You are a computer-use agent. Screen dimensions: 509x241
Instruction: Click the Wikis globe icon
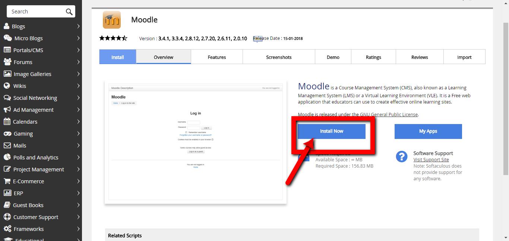coord(7,86)
